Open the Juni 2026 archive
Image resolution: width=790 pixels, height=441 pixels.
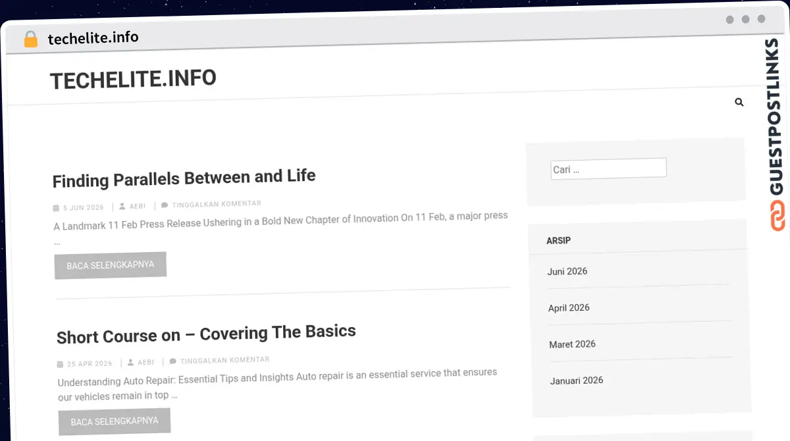point(567,271)
